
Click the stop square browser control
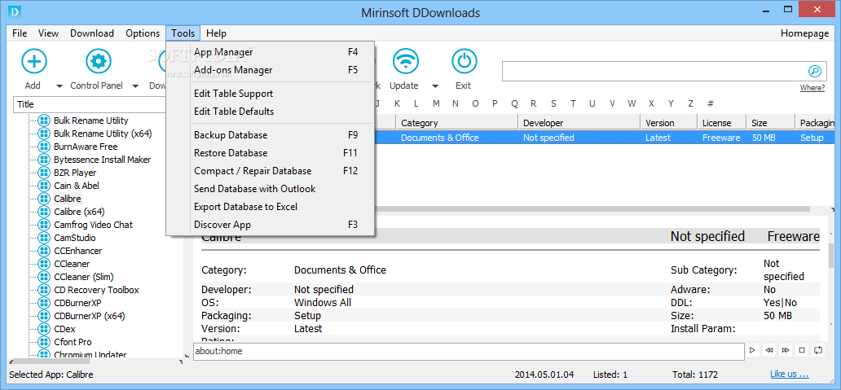pyautogui.click(x=802, y=350)
